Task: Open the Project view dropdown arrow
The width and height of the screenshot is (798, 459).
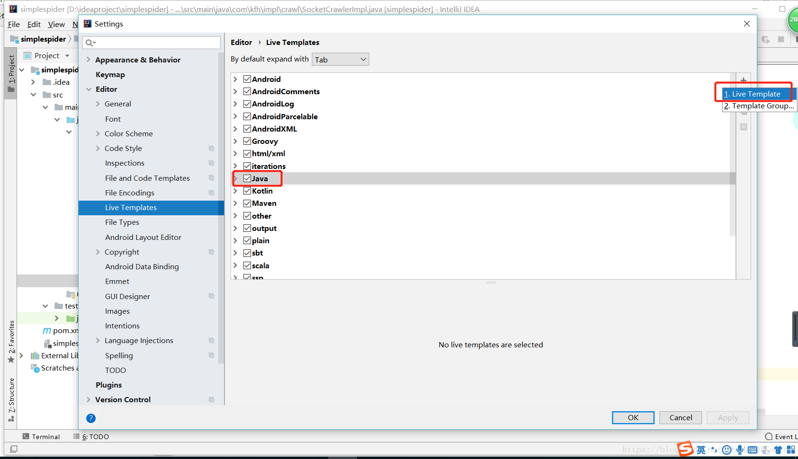Action: [x=67, y=56]
